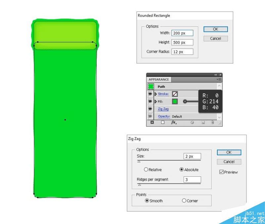
Task: Click the Stroke none color swatch
Action: [175, 94]
